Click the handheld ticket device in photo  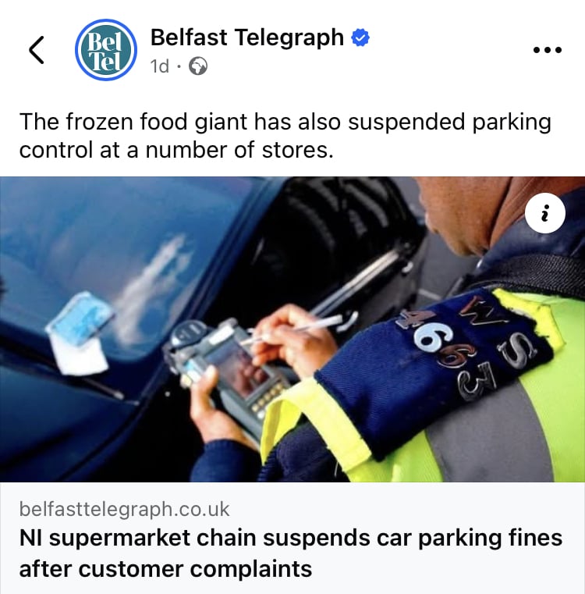tap(225, 368)
